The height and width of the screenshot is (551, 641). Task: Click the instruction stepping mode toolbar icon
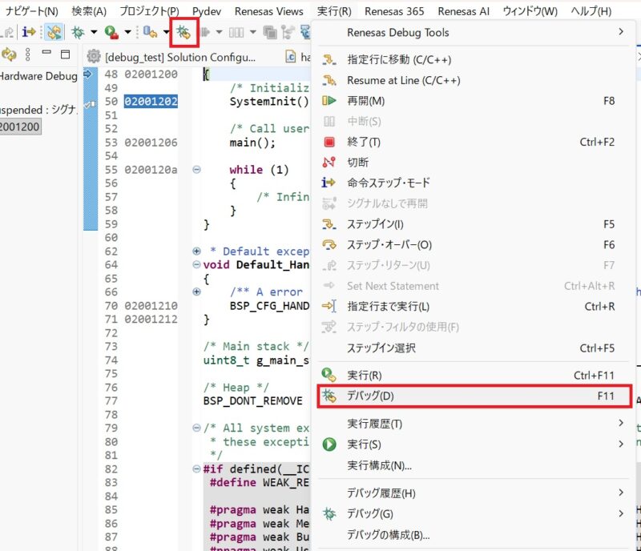click(28, 32)
